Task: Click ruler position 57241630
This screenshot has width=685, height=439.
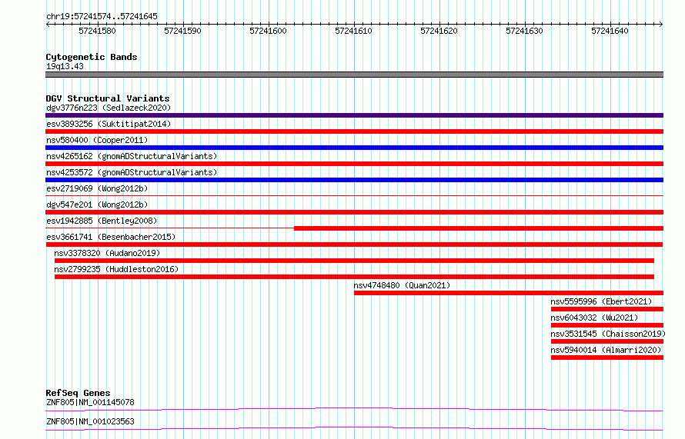Action: tap(524, 31)
